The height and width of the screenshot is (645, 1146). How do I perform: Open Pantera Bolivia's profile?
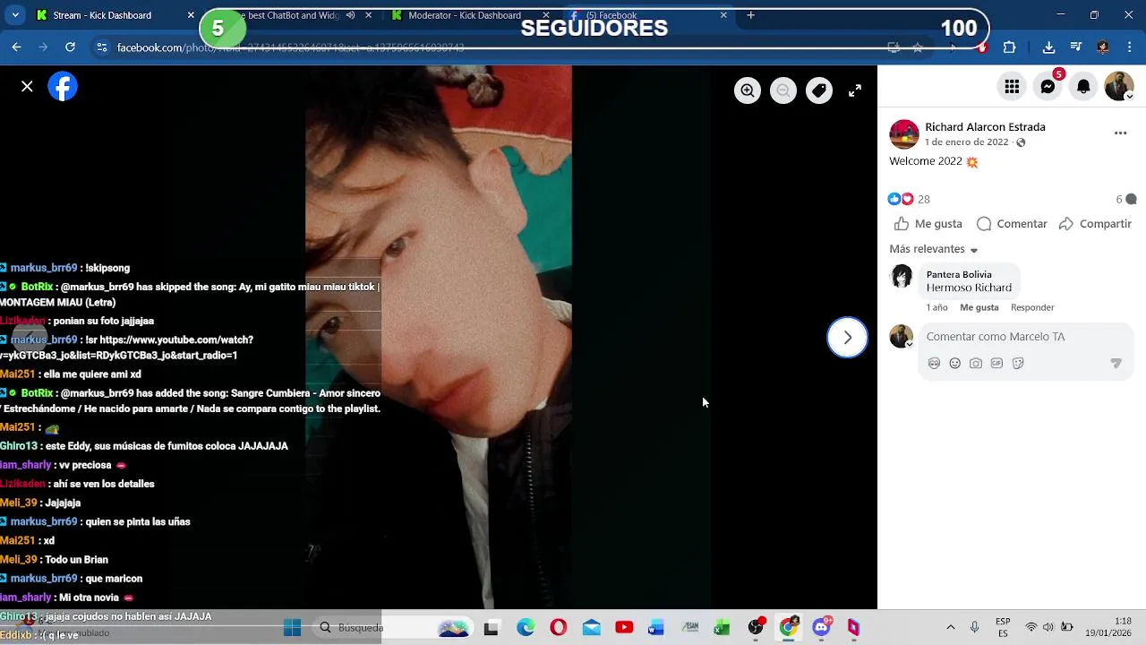959,274
